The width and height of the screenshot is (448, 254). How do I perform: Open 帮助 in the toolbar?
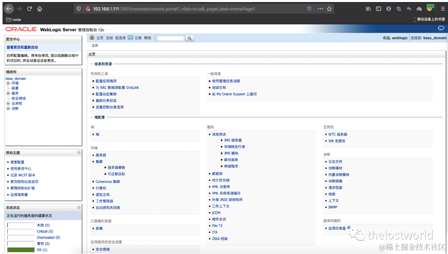click(x=147, y=38)
